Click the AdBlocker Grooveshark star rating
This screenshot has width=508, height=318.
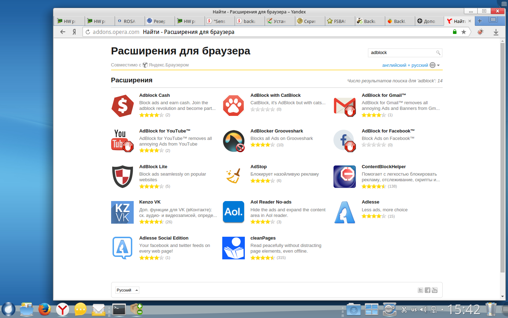pyautogui.click(x=263, y=145)
